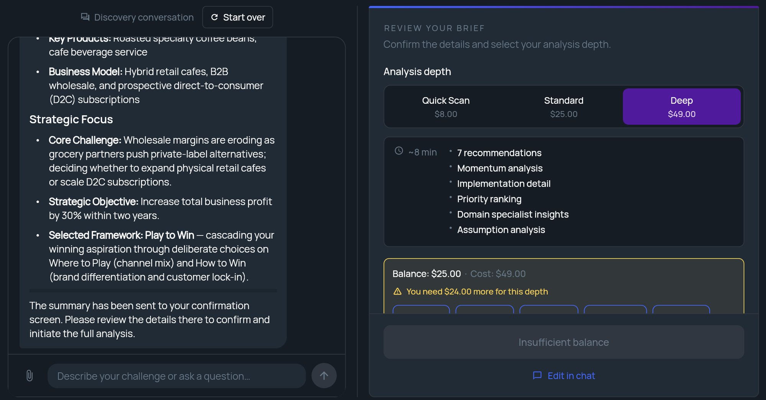
Task: Click 'Domain specialist insights' list item
Action: (x=513, y=214)
